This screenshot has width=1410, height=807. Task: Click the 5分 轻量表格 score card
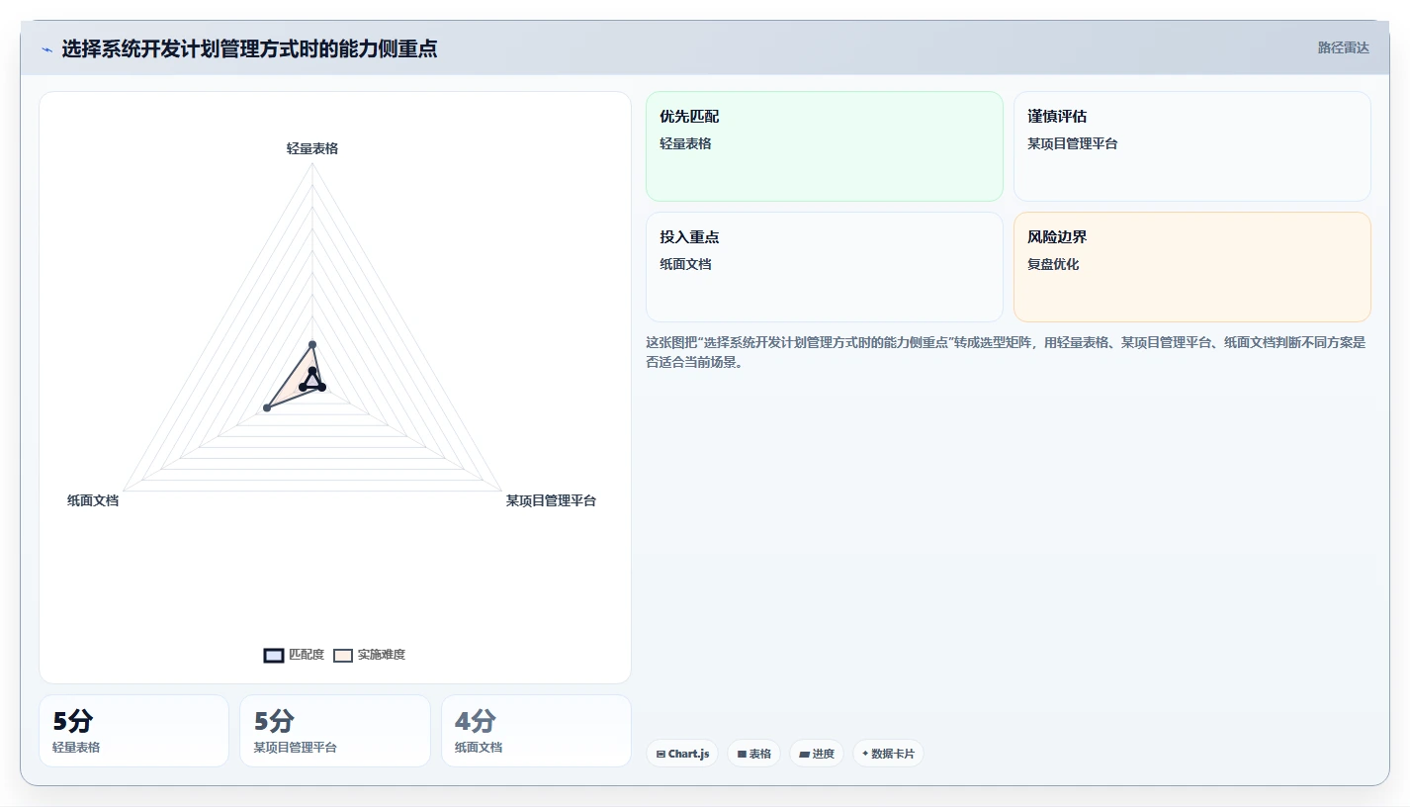(x=133, y=731)
